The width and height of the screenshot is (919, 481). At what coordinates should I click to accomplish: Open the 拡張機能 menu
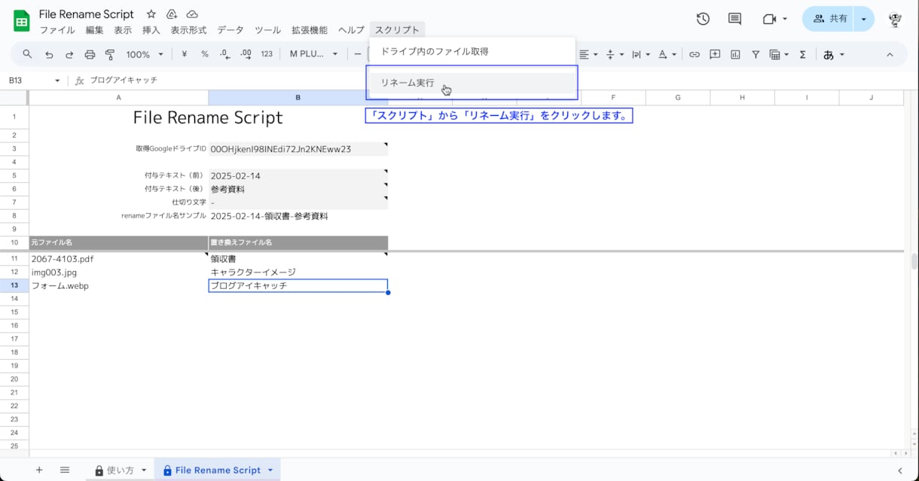point(310,30)
